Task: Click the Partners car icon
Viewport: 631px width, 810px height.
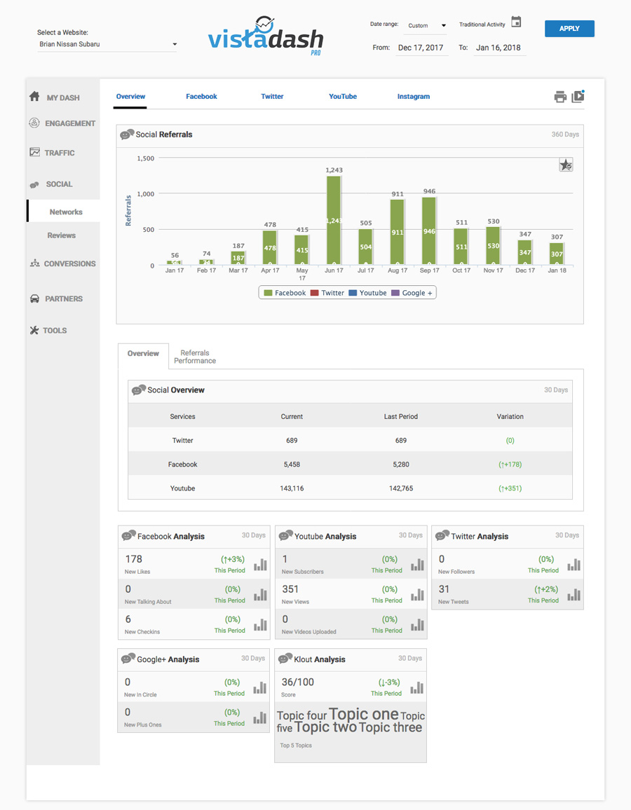Action: point(34,298)
